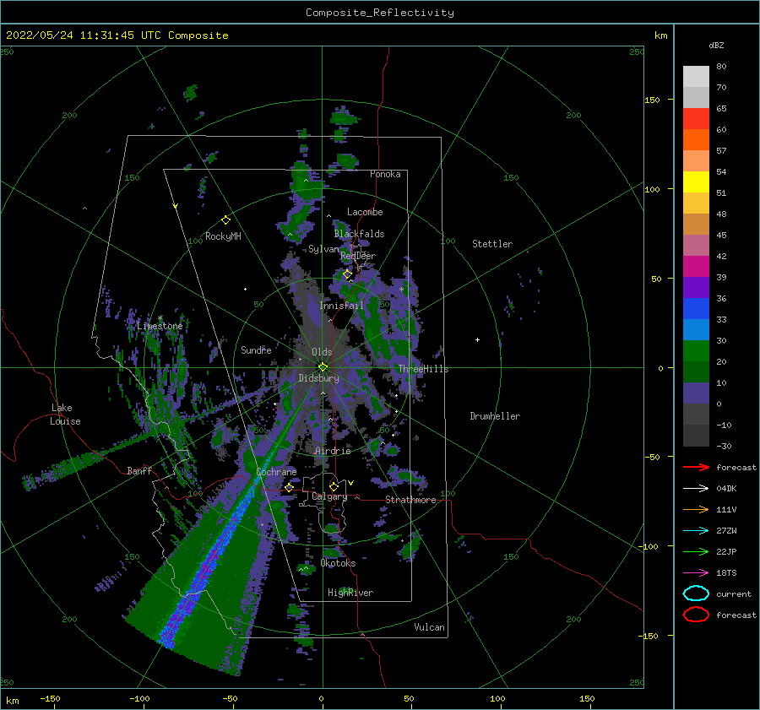This screenshot has height=710, width=760.
Task: Click the yellow radar site marker at Didsbury
Action: click(x=323, y=367)
